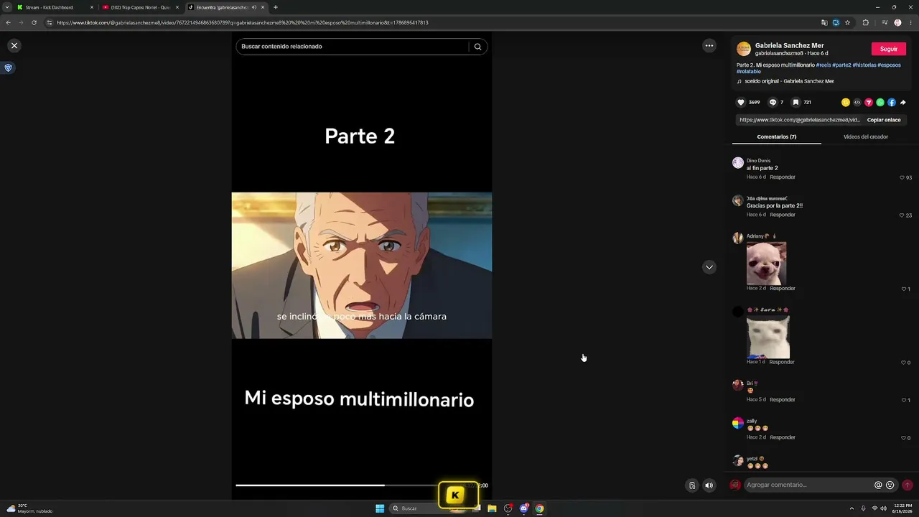919x517 pixels.
Task: Switch to Kick Dashboard browser tab
Action: 55,7
